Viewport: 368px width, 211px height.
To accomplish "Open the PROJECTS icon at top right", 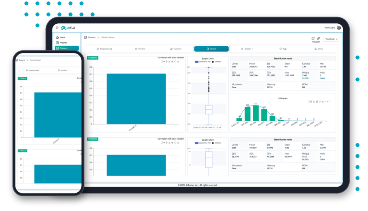I will pyautogui.click(x=313, y=39).
